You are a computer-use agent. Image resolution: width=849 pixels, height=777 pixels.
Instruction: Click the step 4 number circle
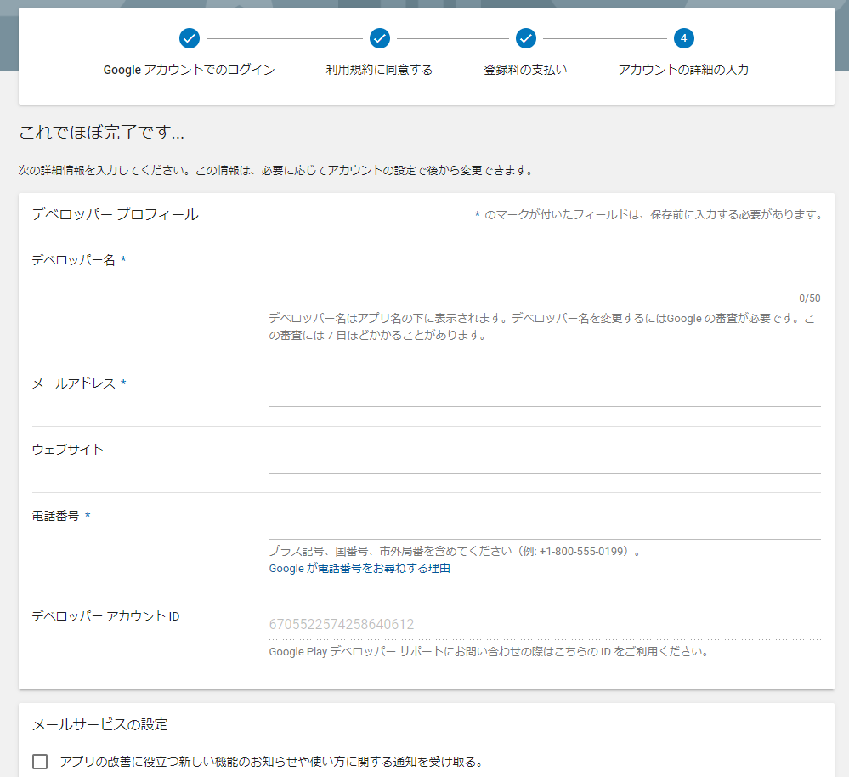pyautogui.click(x=683, y=38)
